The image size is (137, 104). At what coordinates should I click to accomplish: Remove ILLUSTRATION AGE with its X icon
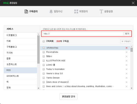point(127,61)
